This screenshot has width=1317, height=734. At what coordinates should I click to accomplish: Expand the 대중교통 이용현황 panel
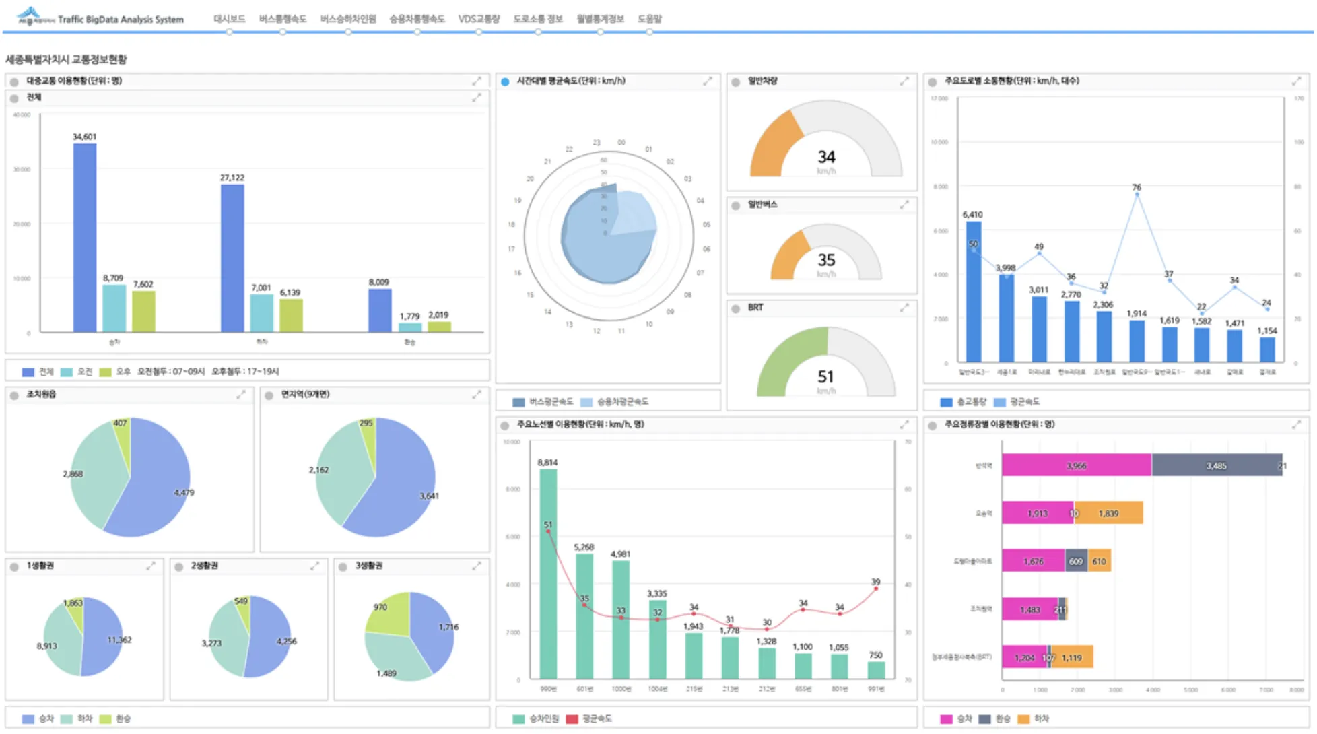coord(477,81)
